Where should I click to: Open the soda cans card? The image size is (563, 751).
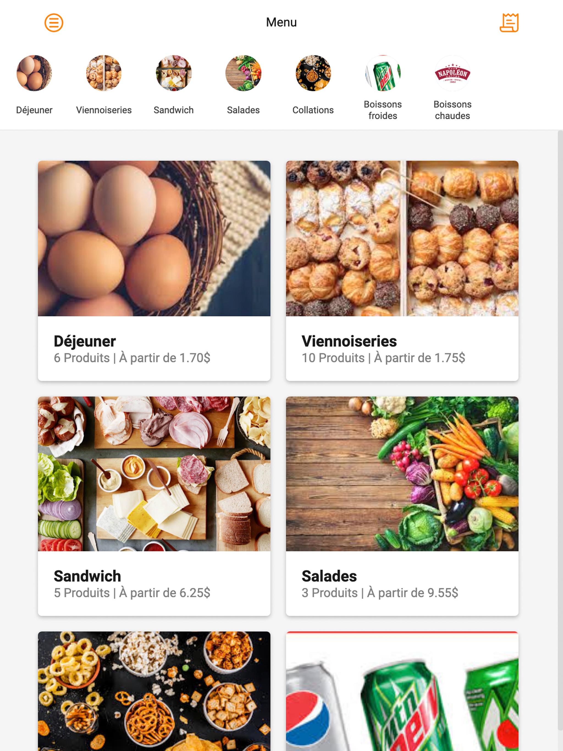coord(402,691)
